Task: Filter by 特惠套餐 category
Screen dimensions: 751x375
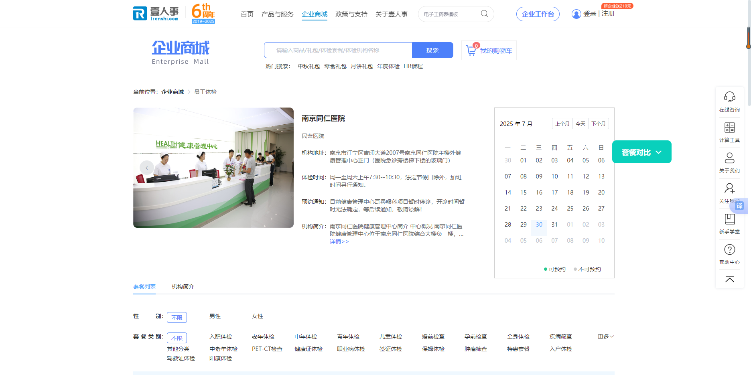Action: pyautogui.click(x=518, y=349)
